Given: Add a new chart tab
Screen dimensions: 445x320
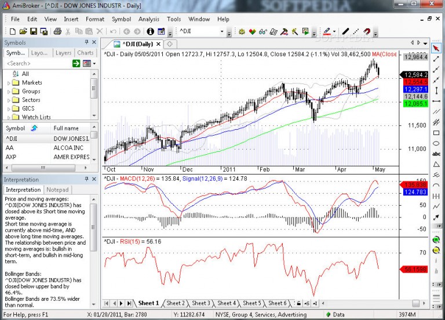Looking at the screenshot, I should 170,44.
